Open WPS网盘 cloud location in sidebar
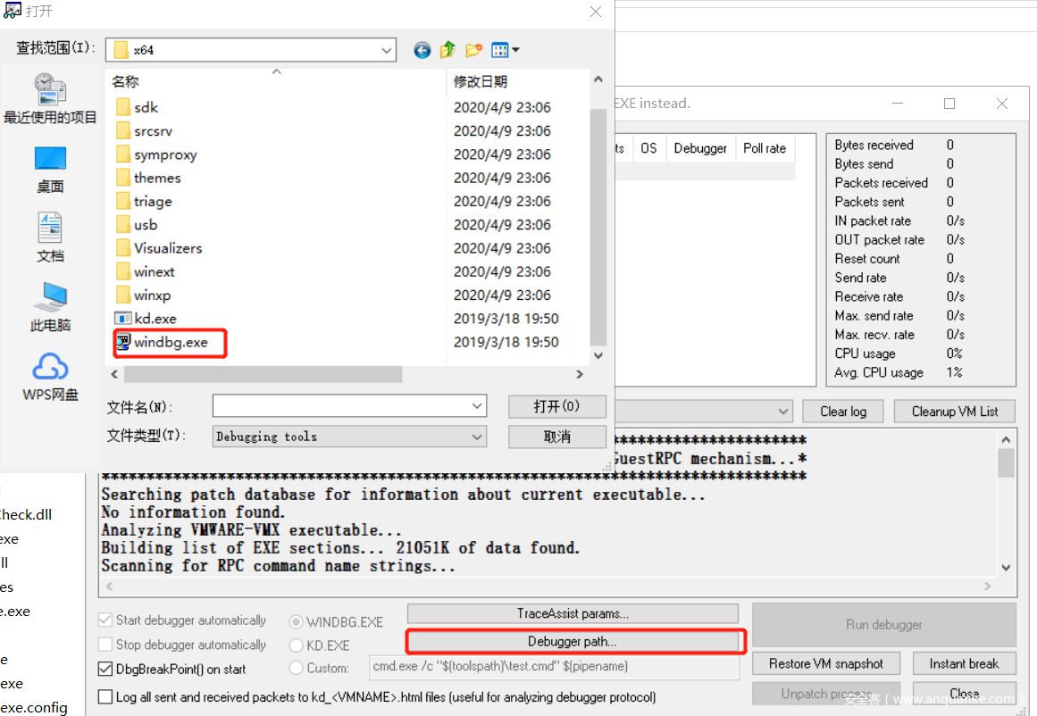Viewport: 1037px width, 716px height. (x=50, y=377)
